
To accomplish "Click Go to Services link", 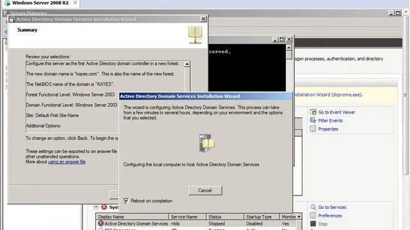I will tap(332, 207).
